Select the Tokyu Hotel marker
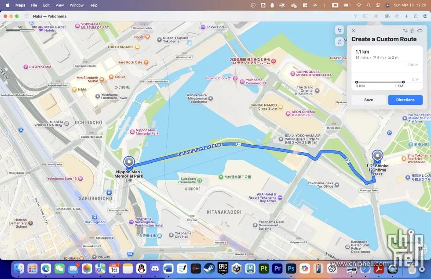This screenshot has width=431, height=279. [x=203, y=27]
